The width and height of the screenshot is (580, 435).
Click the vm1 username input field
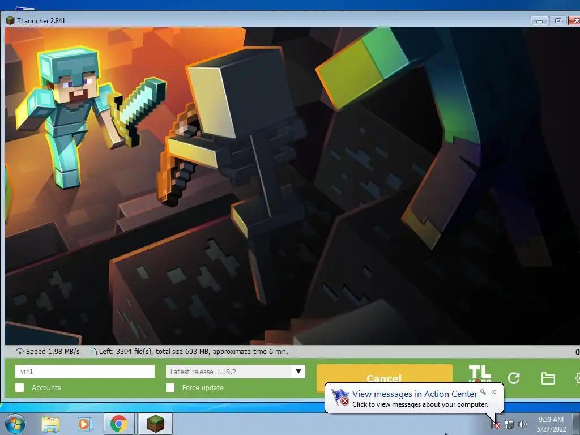[x=85, y=372]
